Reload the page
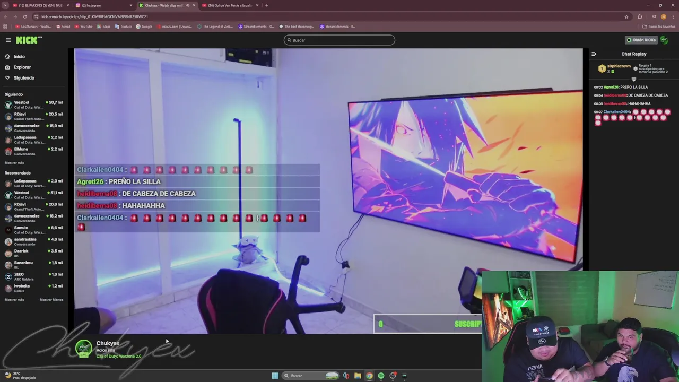The width and height of the screenshot is (679, 382). coord(25,16)
